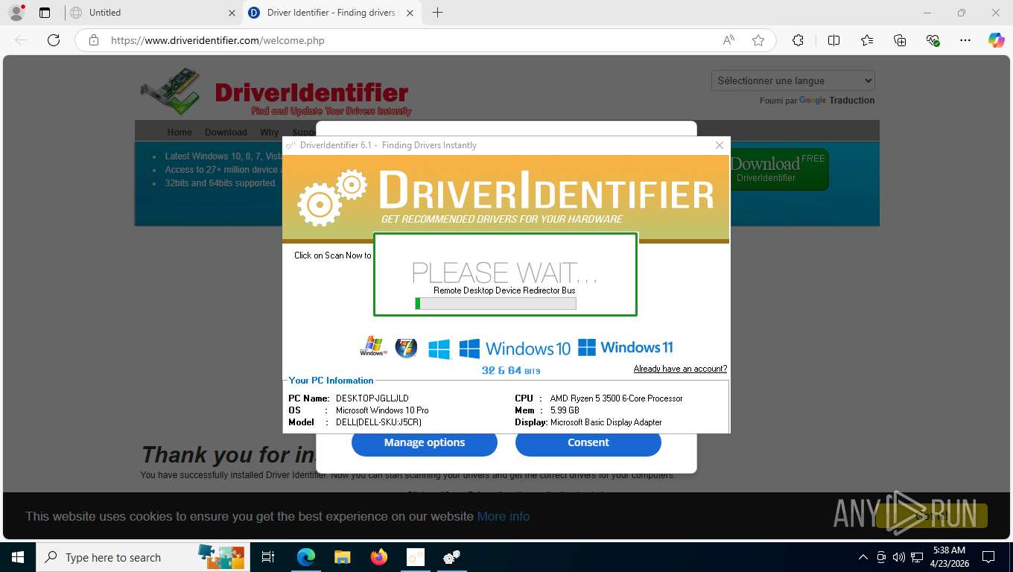
Task: Open the notifications center icon
Action: coord(988,557)
